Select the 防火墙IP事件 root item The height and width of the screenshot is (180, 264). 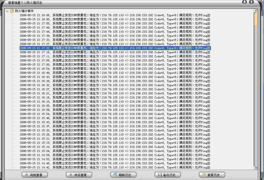24,11
